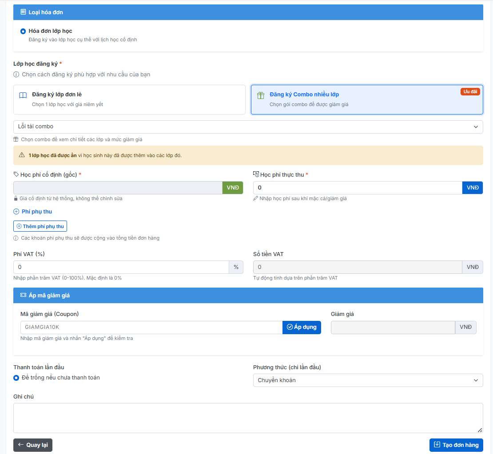Open the Lỗi tải combo dropdown
493x454 pixels.
[248, 127]
